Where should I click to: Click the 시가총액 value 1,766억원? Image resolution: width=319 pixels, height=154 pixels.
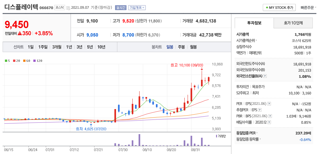[x=303, y=35]
